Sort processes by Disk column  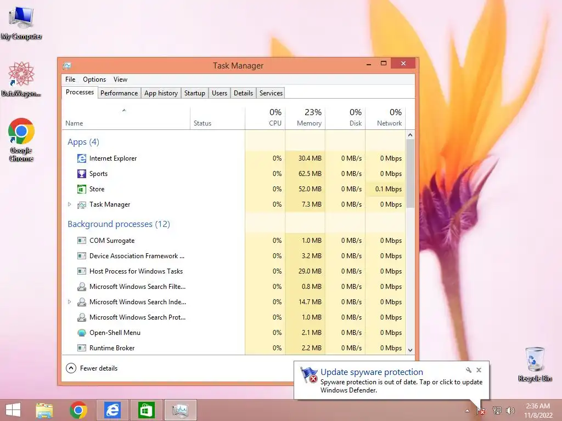pos(345,118)
